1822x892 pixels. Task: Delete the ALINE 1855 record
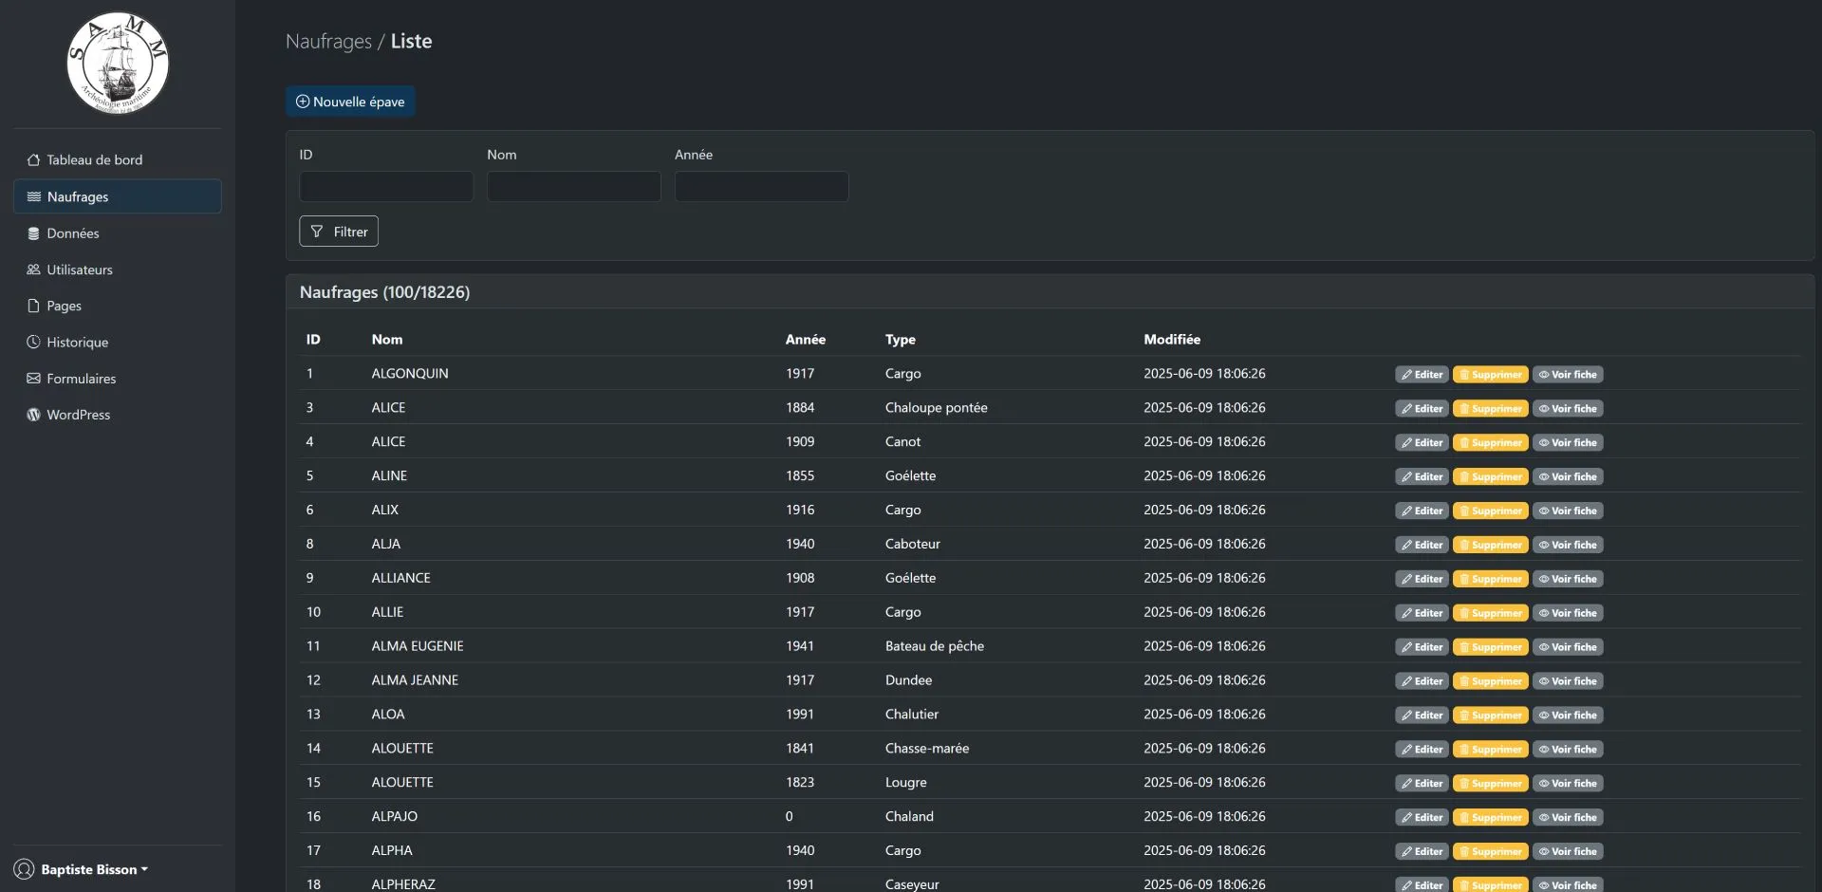pos(1490,476)
